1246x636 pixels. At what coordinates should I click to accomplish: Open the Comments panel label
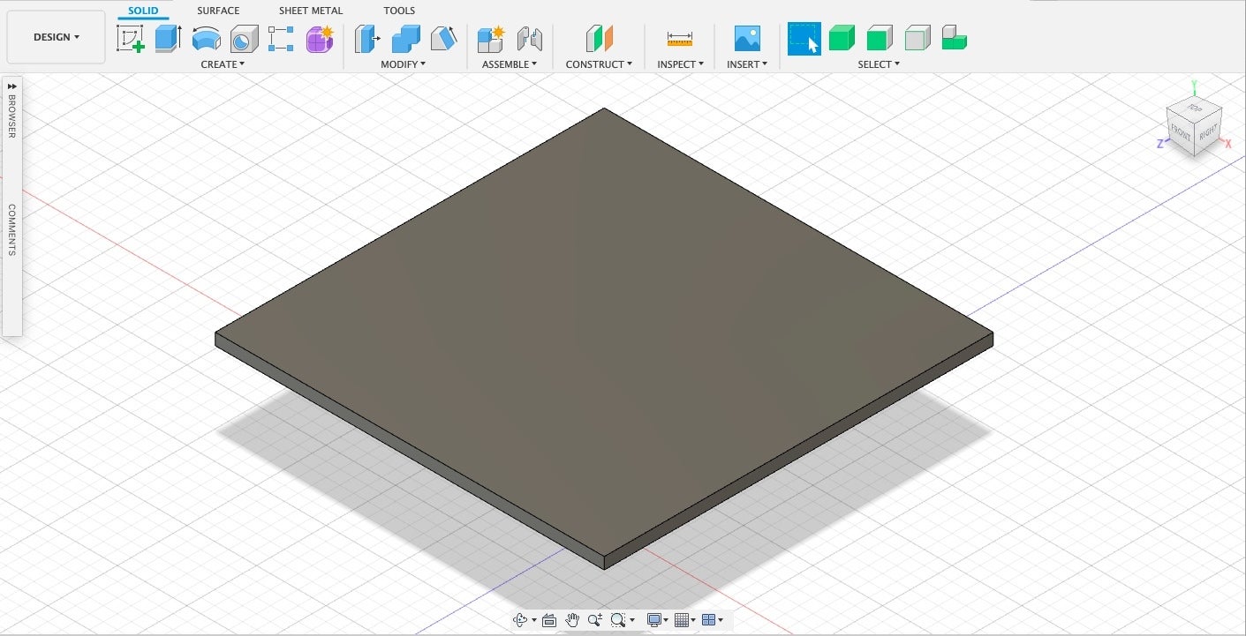[12, 229]
